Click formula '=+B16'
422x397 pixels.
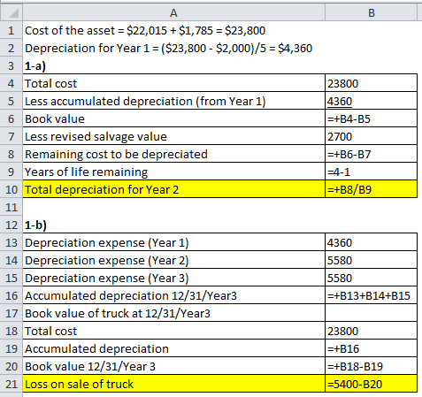point(372,348)
